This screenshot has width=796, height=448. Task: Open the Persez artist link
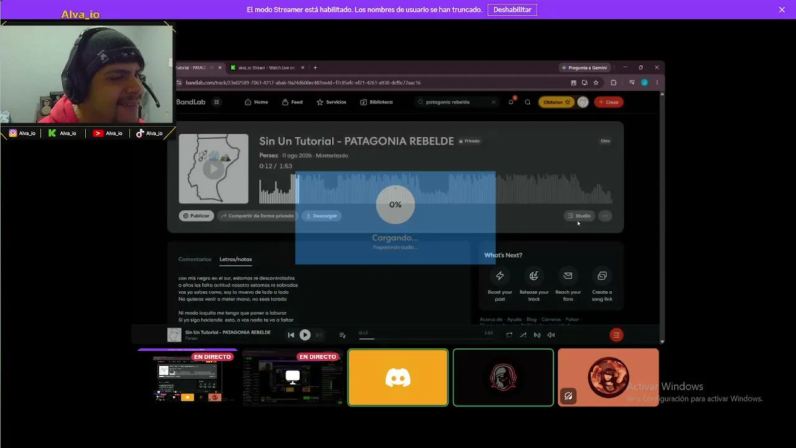click(269, 156)
